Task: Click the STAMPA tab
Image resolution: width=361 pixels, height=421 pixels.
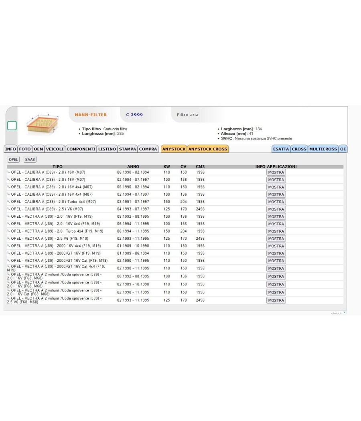Action: [128, 149]
